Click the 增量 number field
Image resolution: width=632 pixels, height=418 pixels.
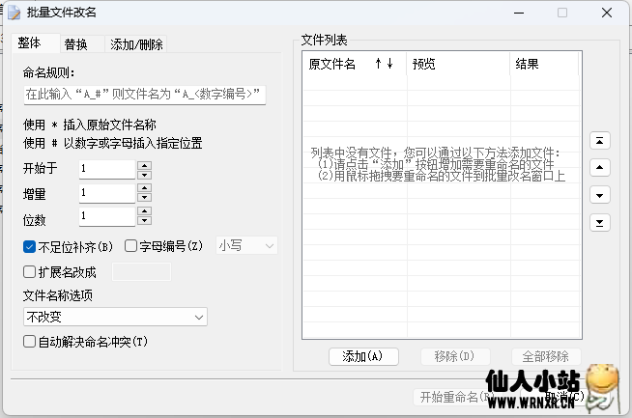click(107, 193)
